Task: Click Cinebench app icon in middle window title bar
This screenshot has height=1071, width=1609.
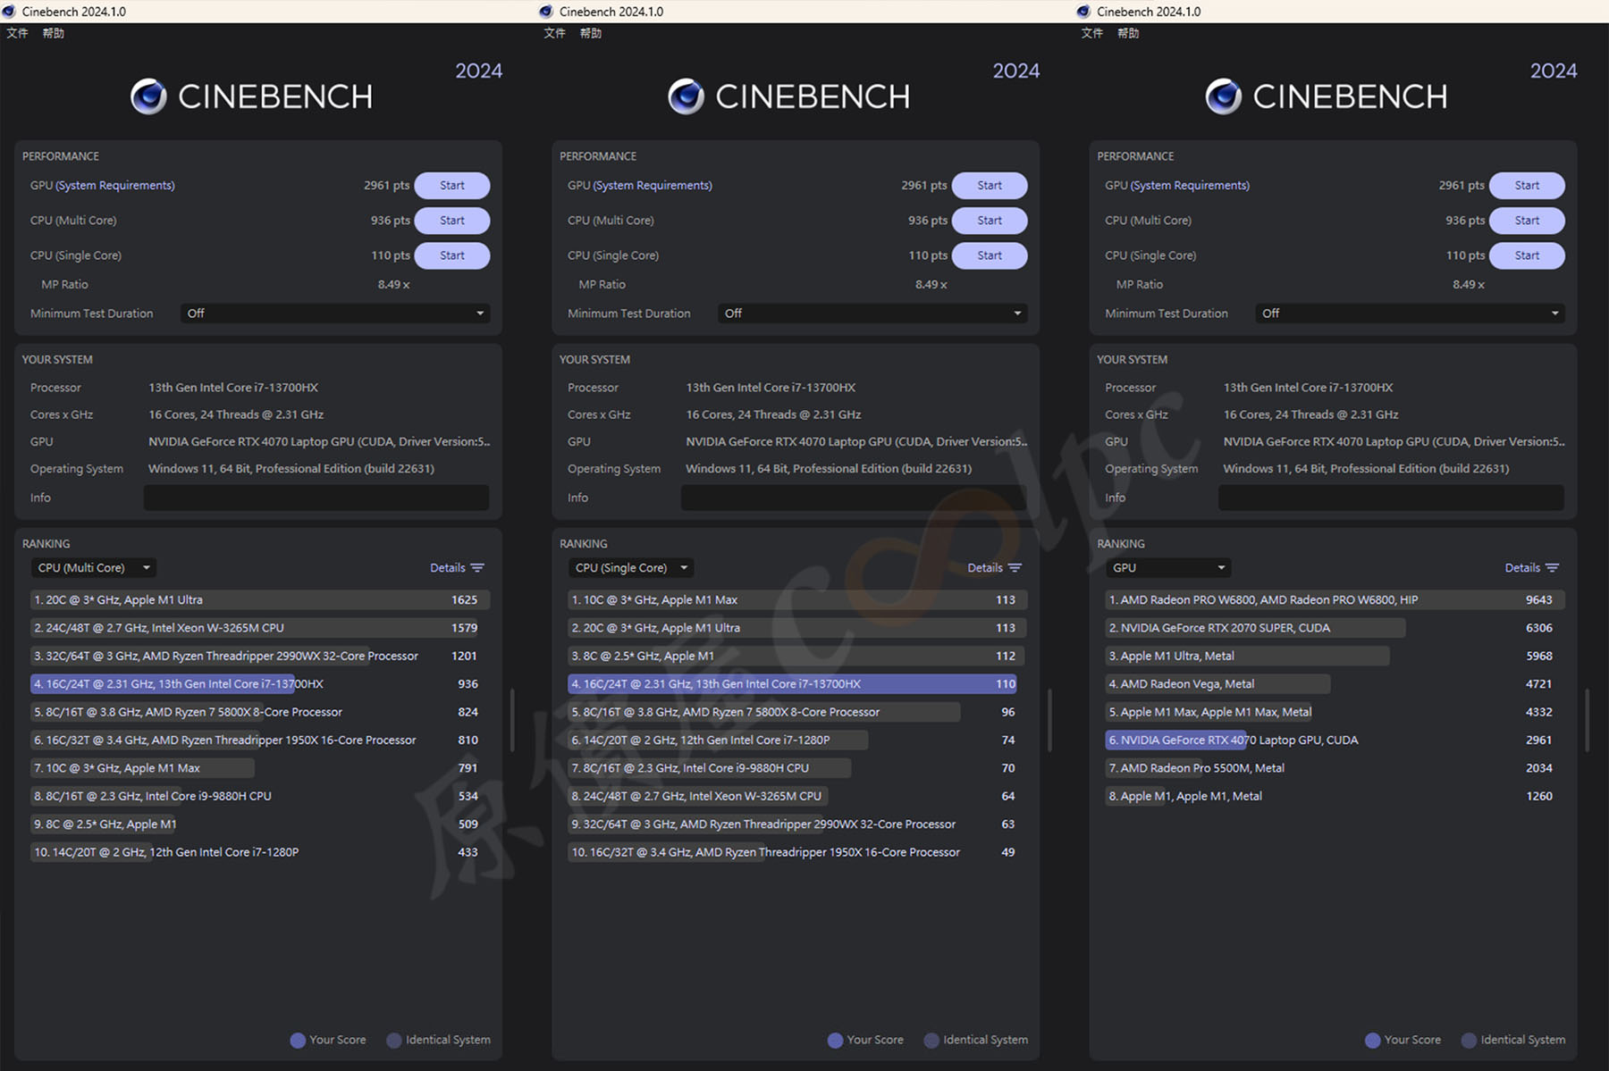Action: (x=546, y=11)
